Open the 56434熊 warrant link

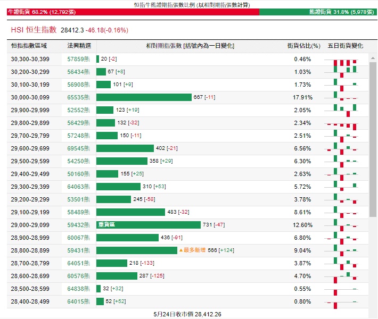coord(78,72)
